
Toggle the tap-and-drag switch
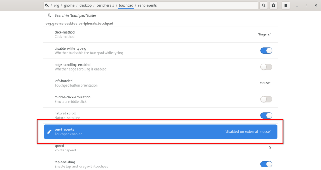pos(266,164)
